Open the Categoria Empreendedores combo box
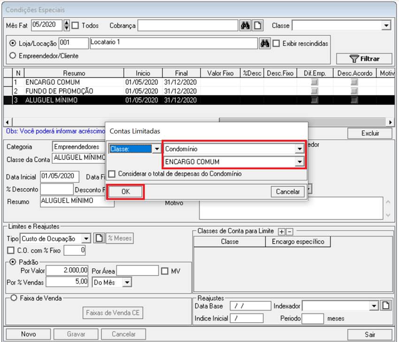The width and height of the screenshot is (399, 342). tap(79, 147)
